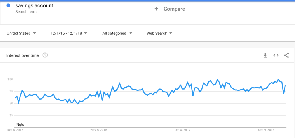Click the plus icon beside Compare

coord(156,9)
